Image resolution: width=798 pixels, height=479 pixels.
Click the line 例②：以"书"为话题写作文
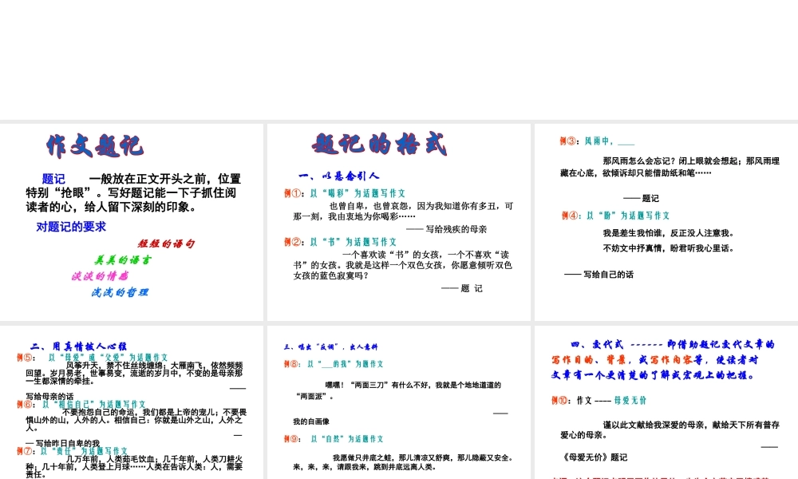tap(340, 242)
